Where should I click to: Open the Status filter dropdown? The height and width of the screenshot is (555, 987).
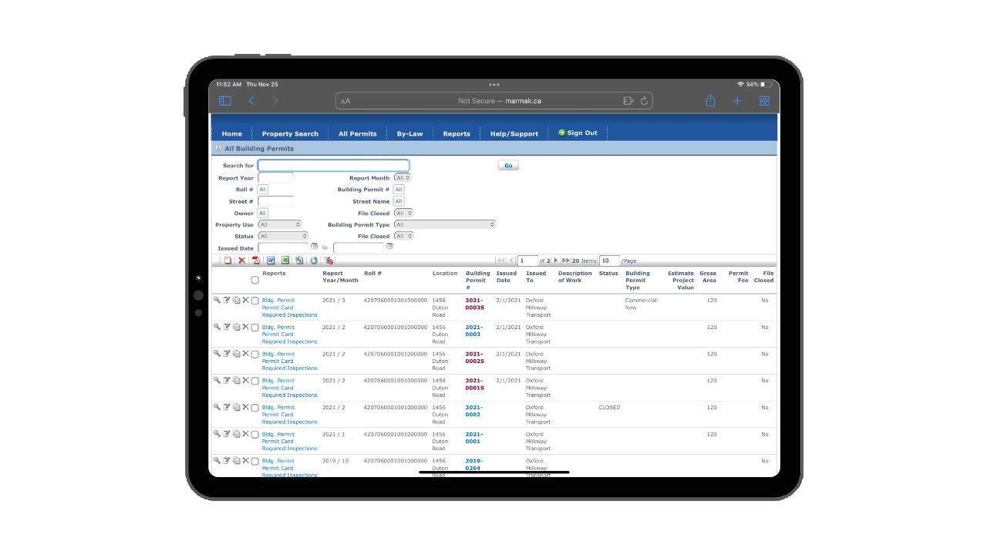tap(283, 236)
